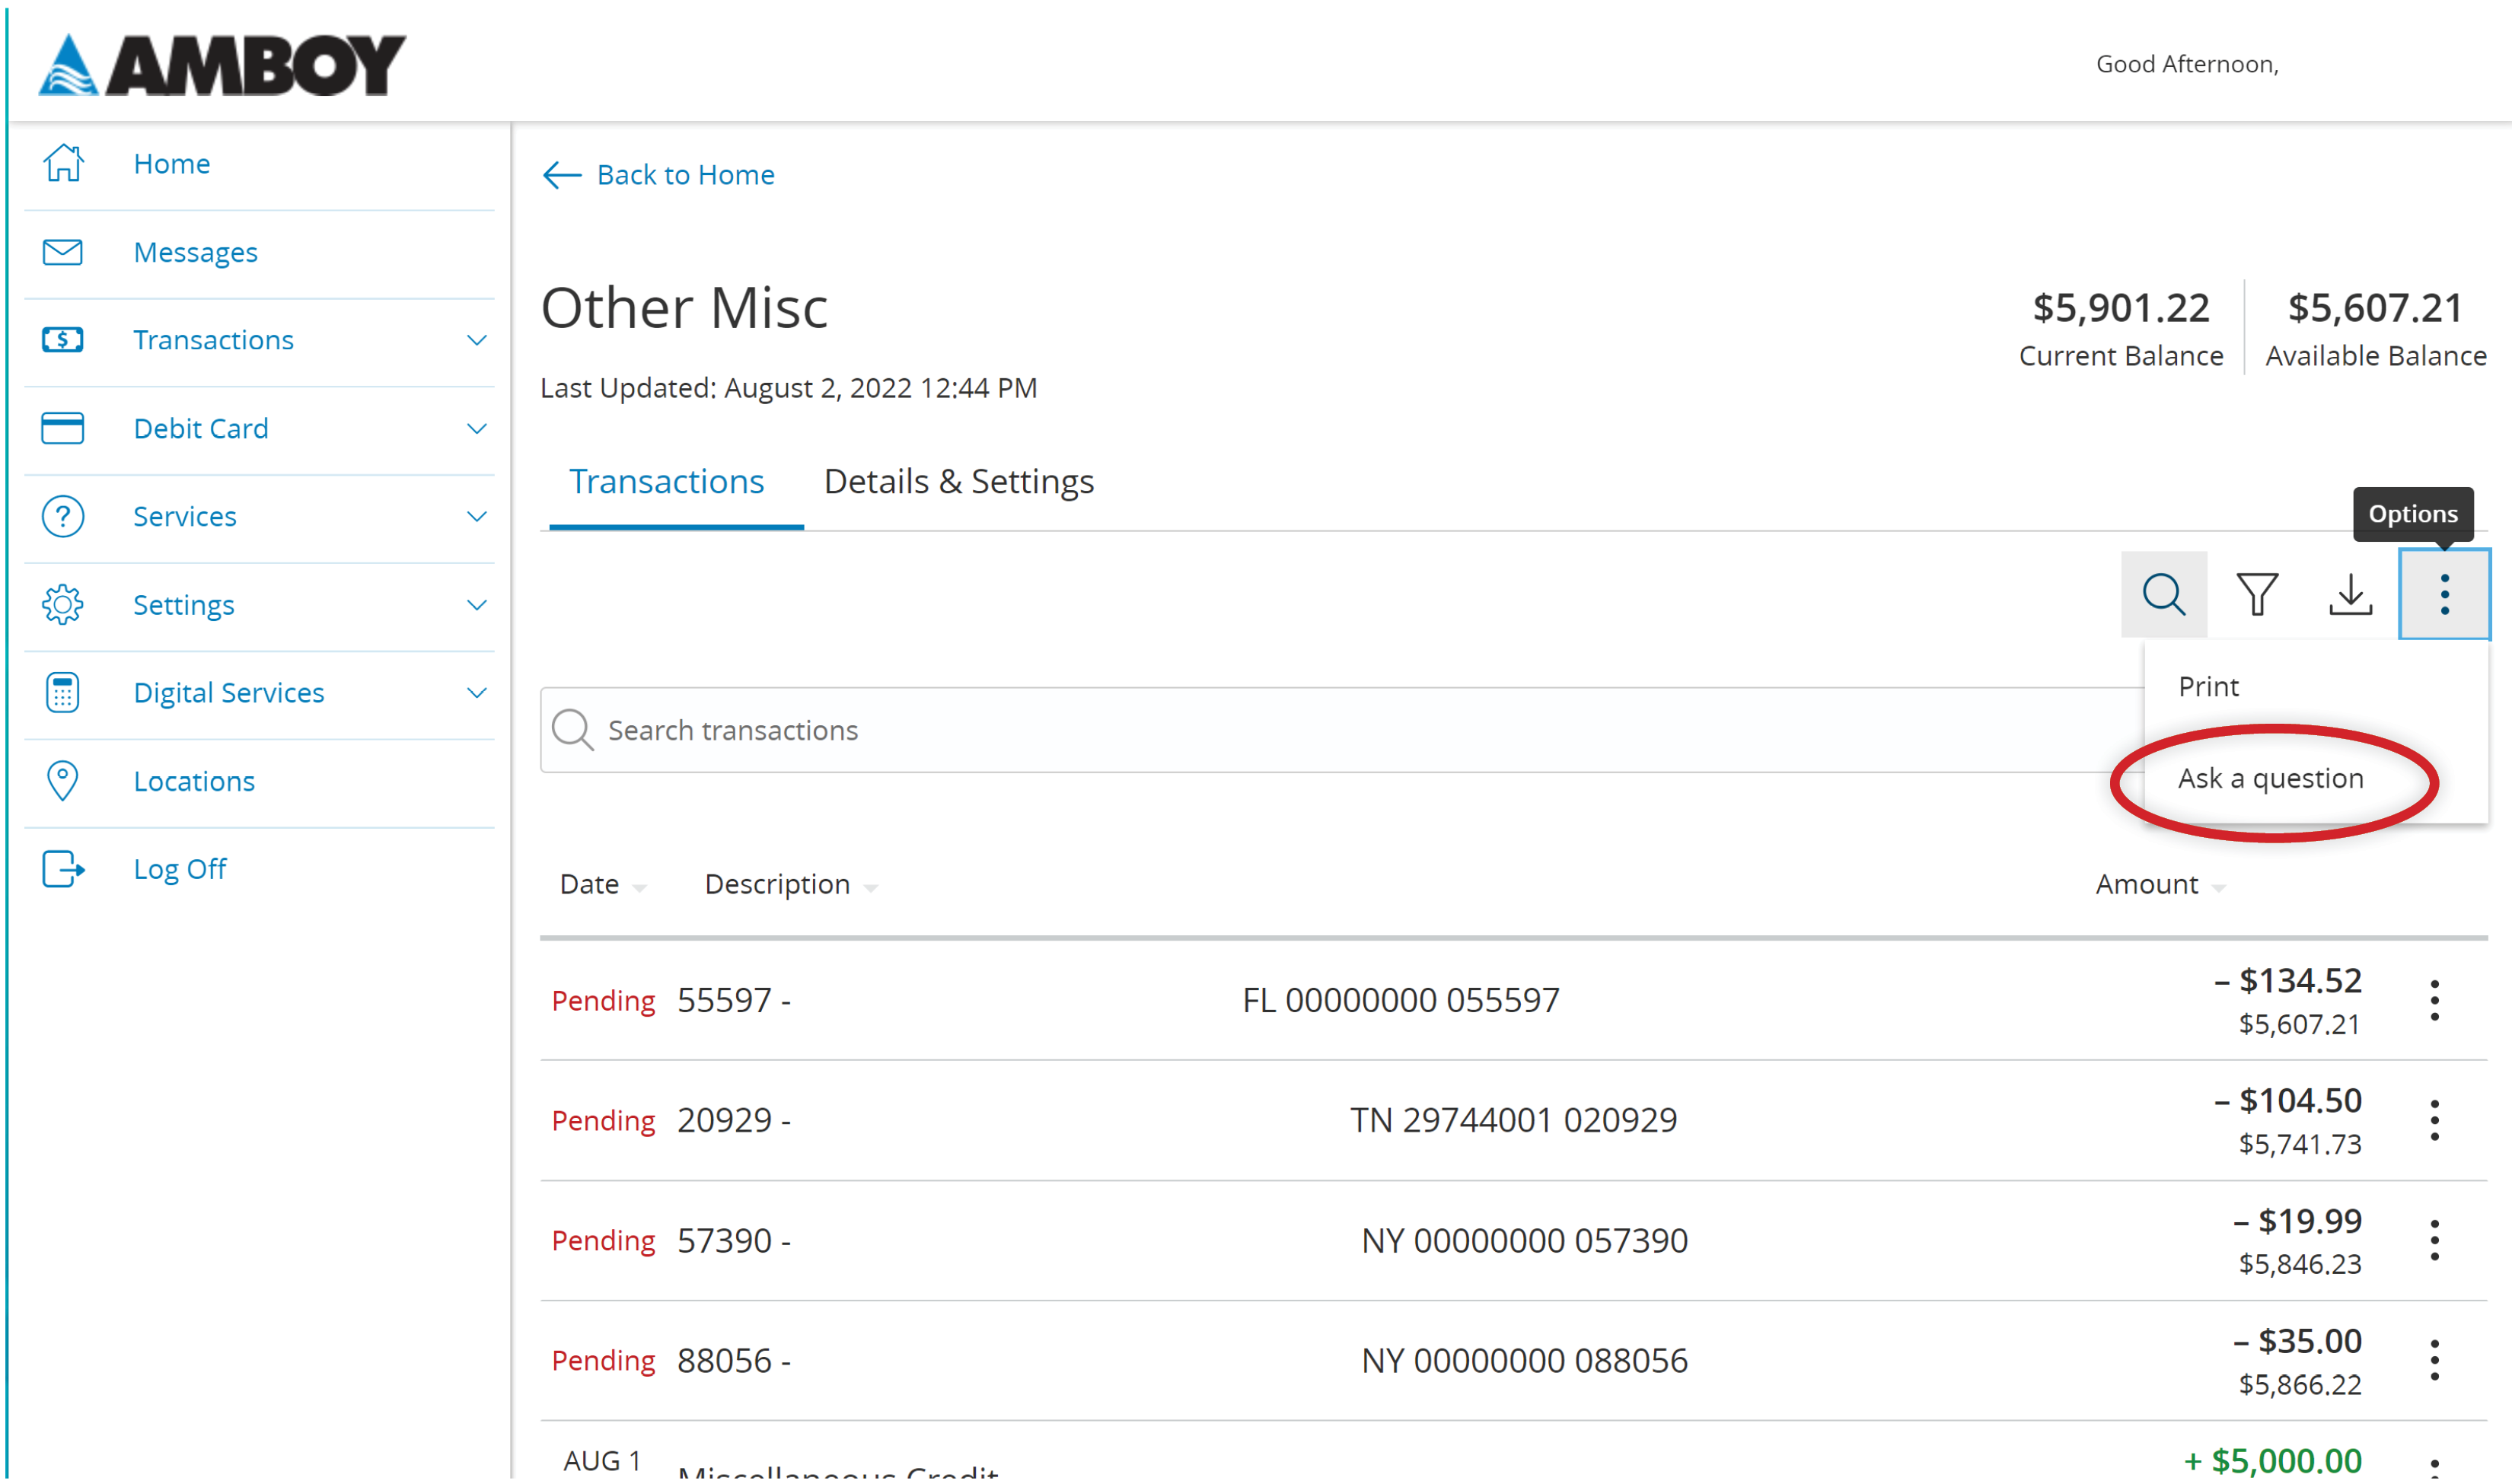
Task: Click the Home sidebar icon
Action: click(x=62, y=163)
